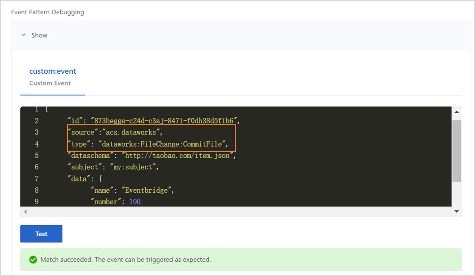475x276 pixels.
Task: Click the green success checkmark icon
Action: 33,260
